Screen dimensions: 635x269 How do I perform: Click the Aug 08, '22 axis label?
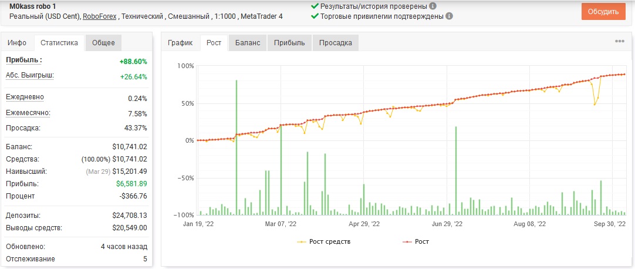pos(530,224)
